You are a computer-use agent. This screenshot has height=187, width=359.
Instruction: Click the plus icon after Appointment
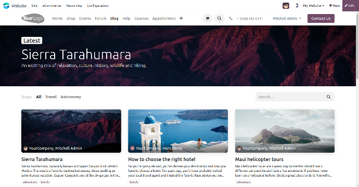click(181, 18)
